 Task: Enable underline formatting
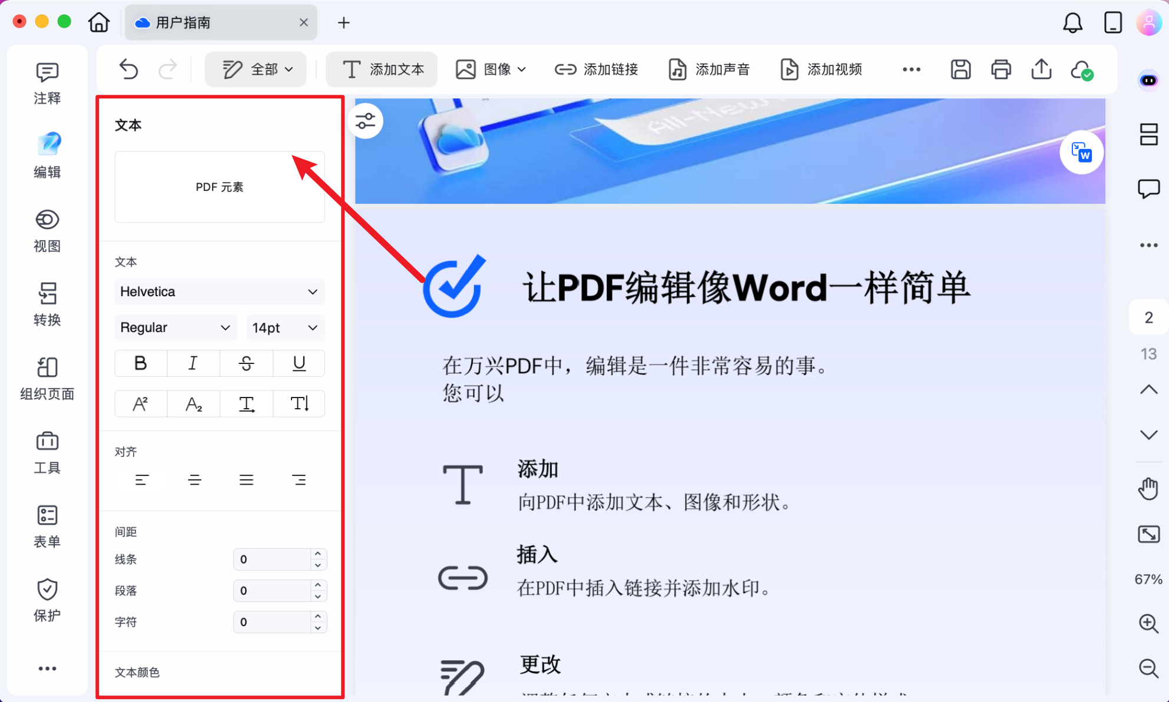click(x=299, y=363)
